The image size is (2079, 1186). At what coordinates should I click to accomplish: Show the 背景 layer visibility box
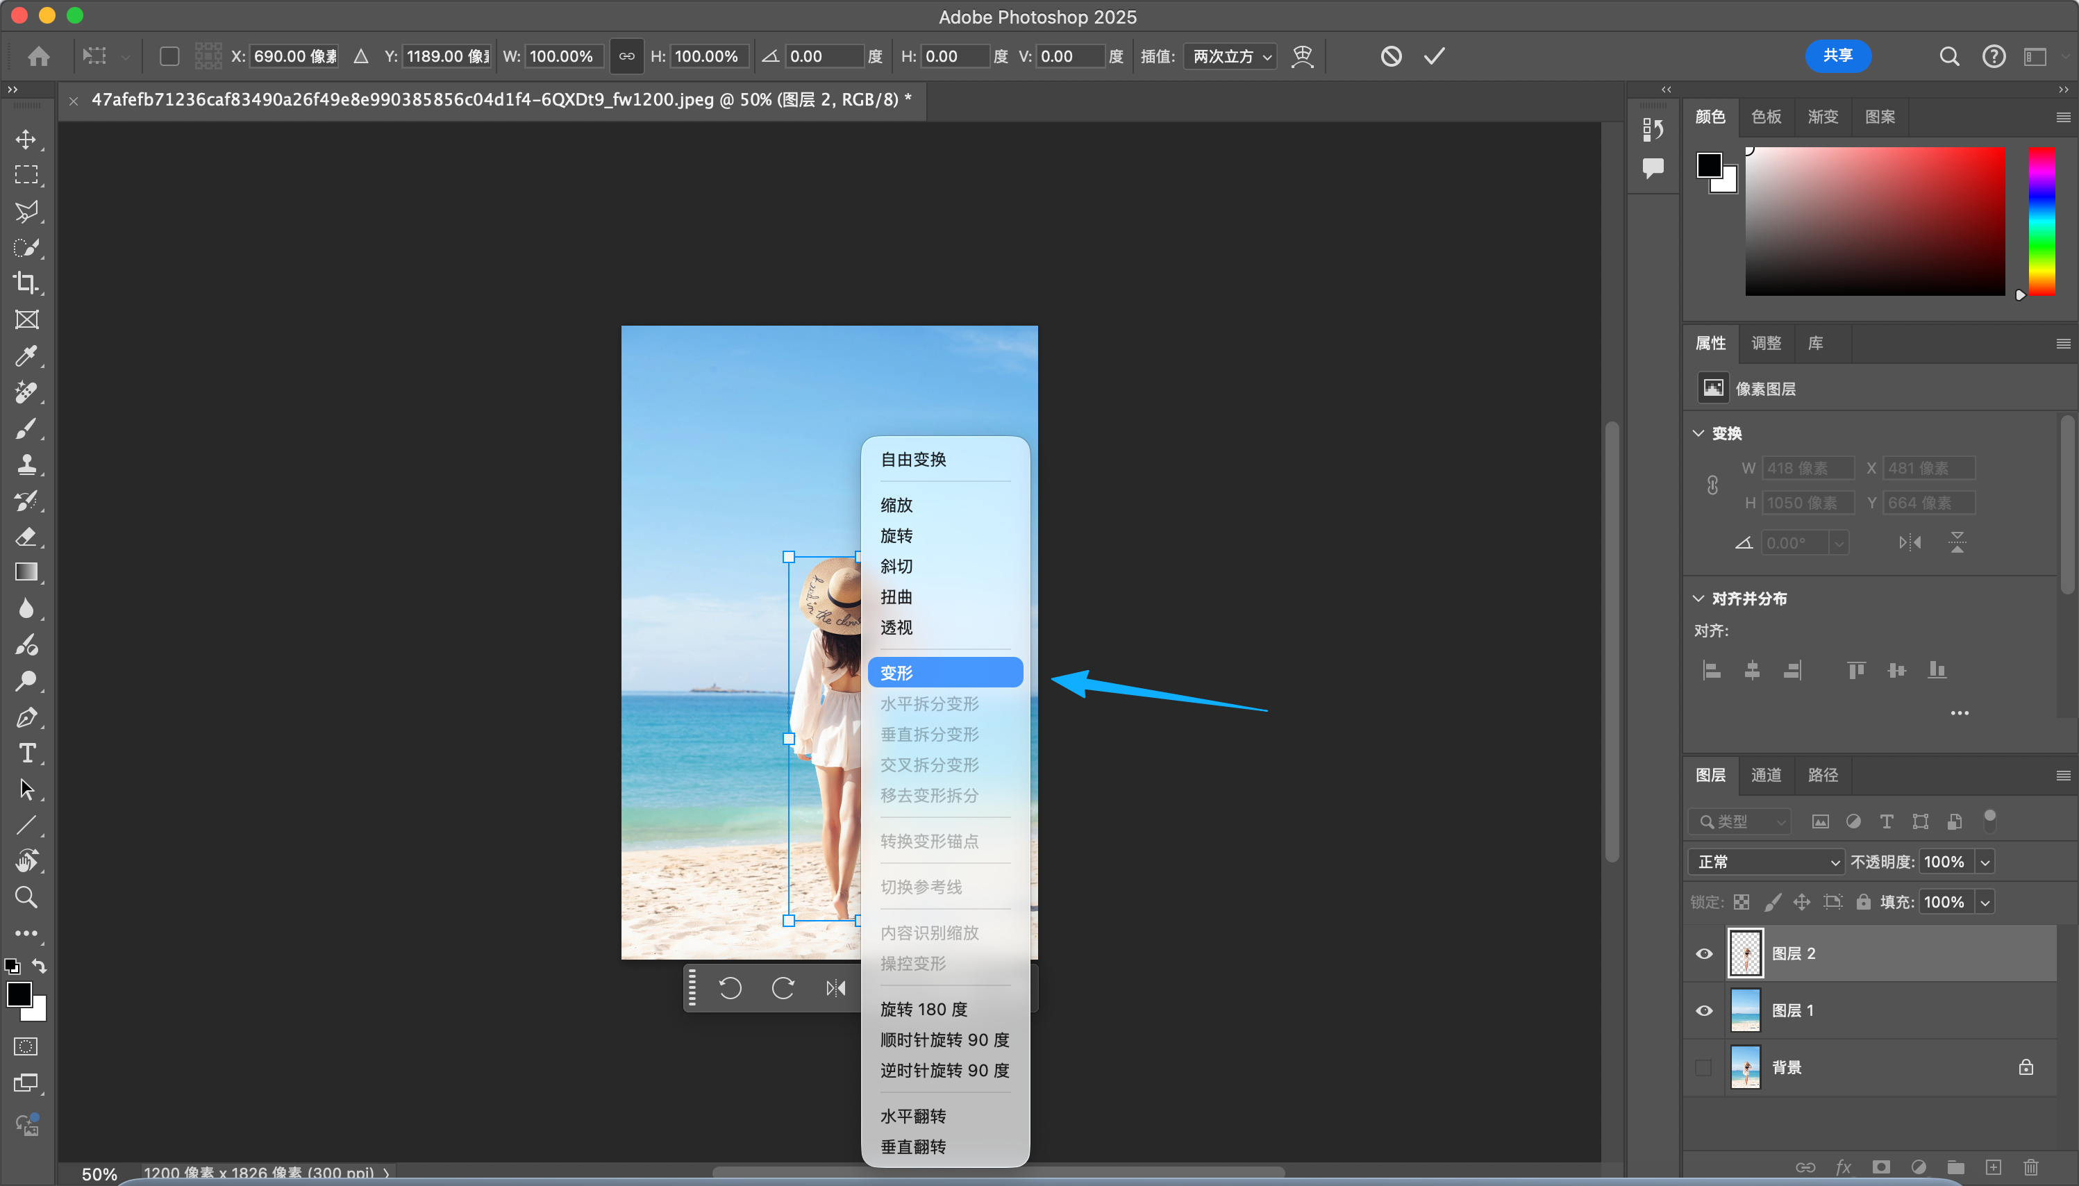point(1703,1067)
